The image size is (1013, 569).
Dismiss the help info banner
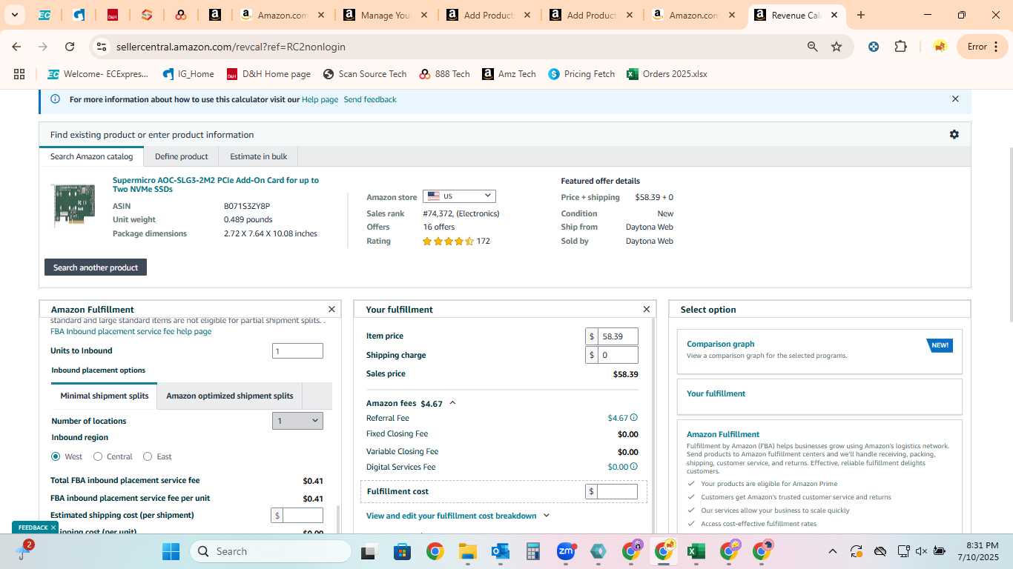955,99
